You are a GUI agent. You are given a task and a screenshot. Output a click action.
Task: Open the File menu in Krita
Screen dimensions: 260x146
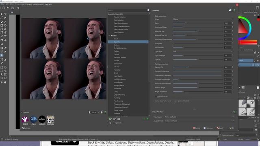pos(3,4)
